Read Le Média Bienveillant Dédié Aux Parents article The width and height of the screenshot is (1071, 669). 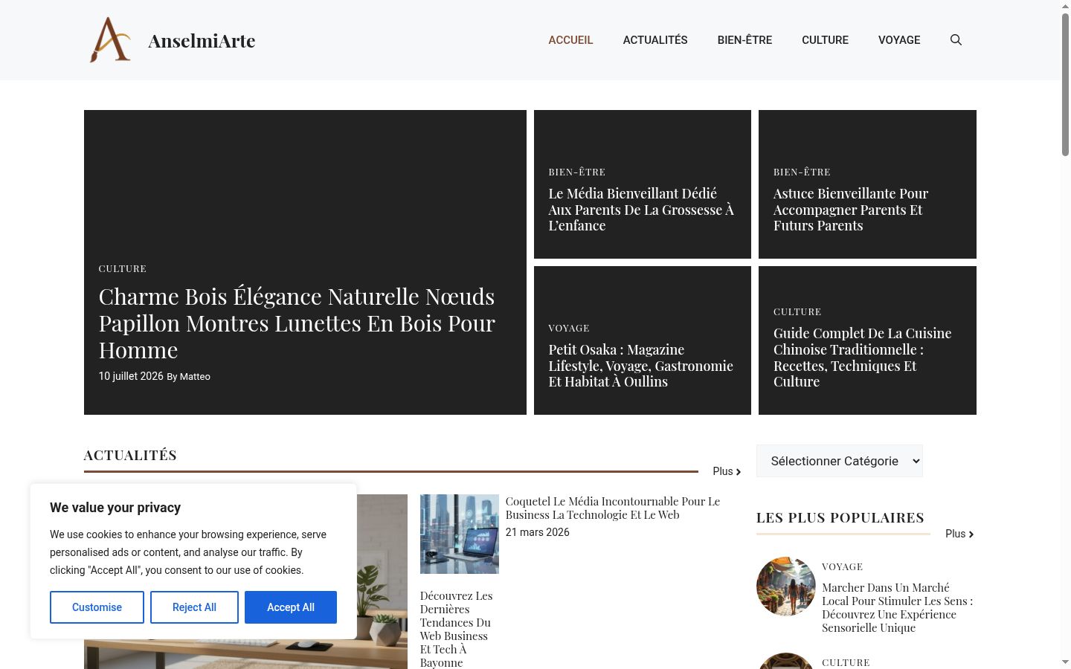pyautogui.click(x=641, y=210)
